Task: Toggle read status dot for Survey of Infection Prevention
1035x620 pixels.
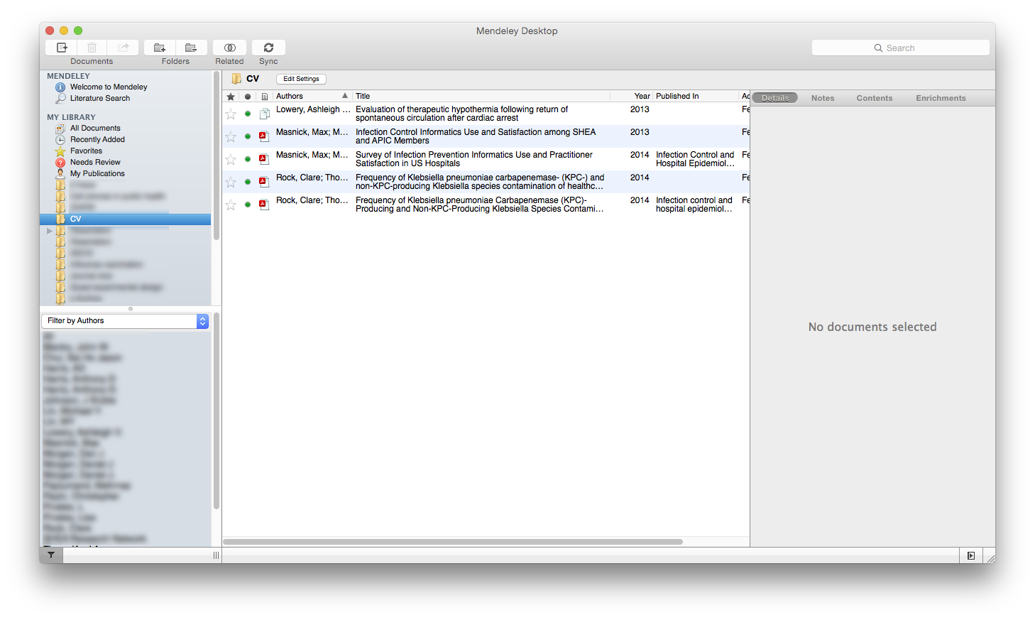Action: [x=248, y=159]
